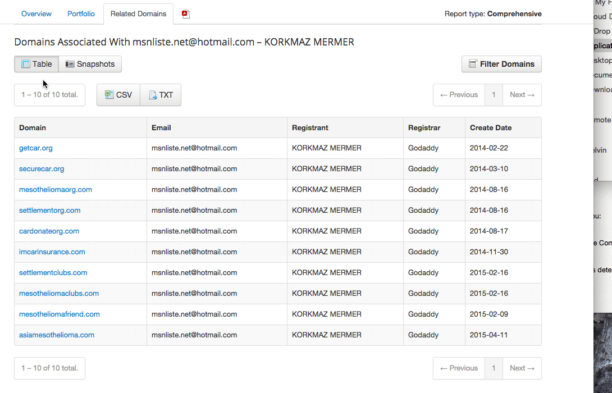
Task: Open the getcar.org domain link
Action: [35, 148]
